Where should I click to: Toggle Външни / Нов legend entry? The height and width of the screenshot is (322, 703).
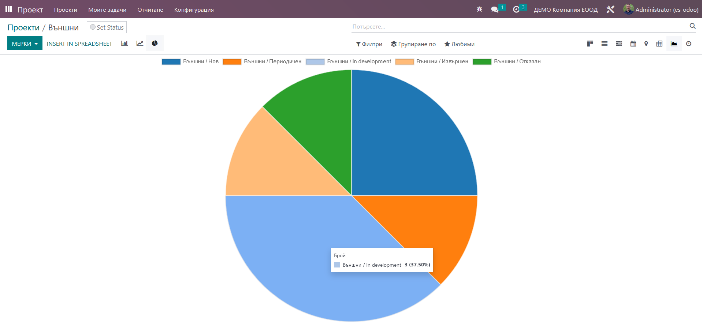coord(190,61)
